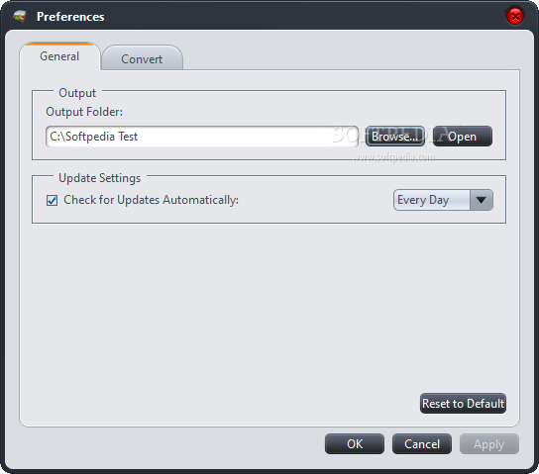Dismiss the dialog with Cancel
The width and height of the screenshot is (539, 474).
coord(422,443)
